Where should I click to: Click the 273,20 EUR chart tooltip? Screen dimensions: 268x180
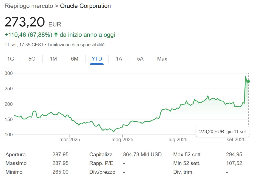(x=222, y=131)
